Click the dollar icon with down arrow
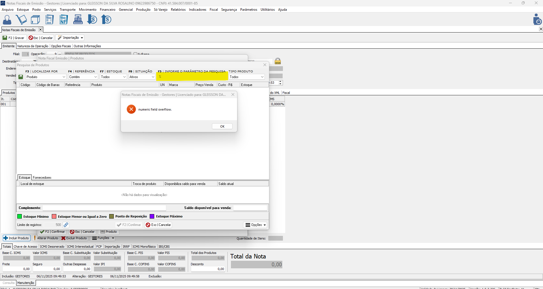 (92, 20)
